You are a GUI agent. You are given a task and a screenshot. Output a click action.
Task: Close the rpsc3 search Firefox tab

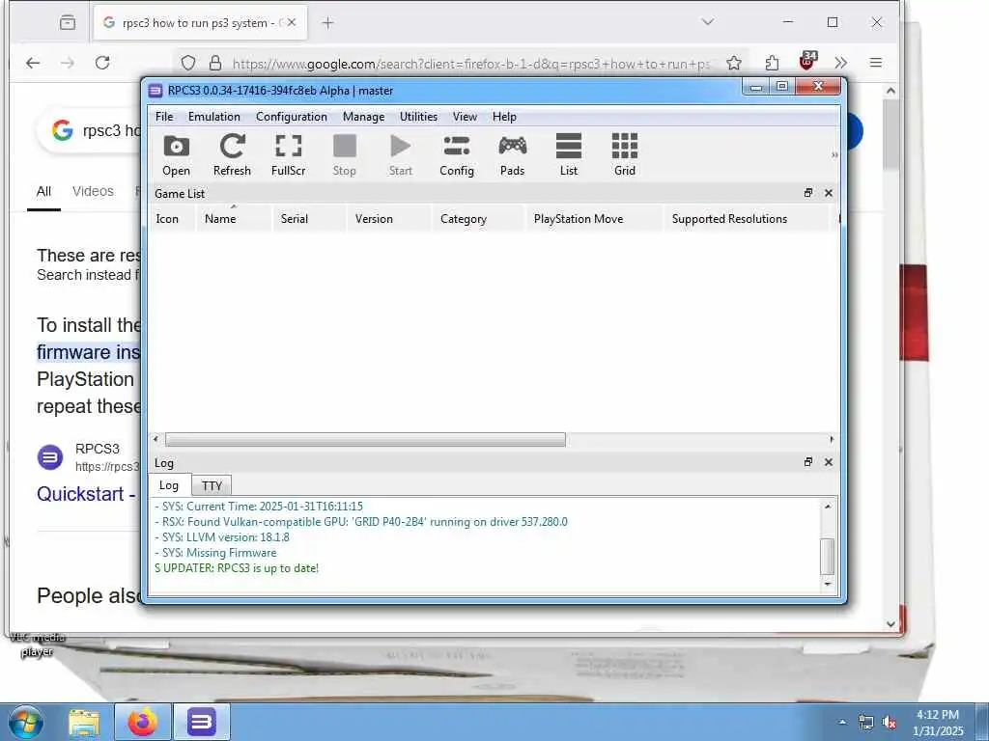(292, 23)
